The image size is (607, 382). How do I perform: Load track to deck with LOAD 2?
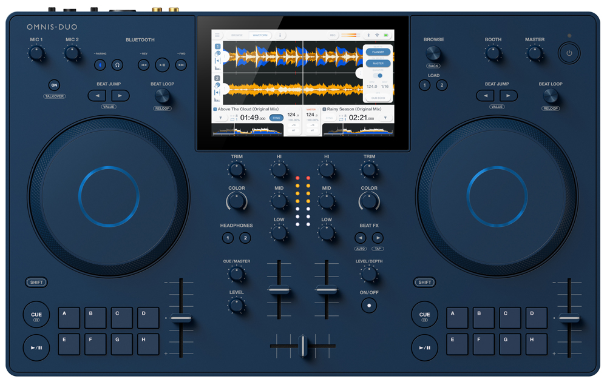click(442, 85)
